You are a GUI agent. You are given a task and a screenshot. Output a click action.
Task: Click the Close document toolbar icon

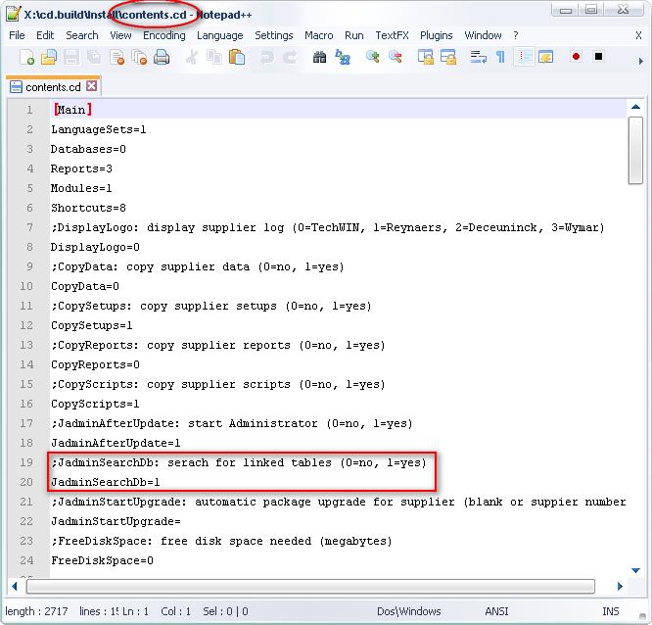116,57
